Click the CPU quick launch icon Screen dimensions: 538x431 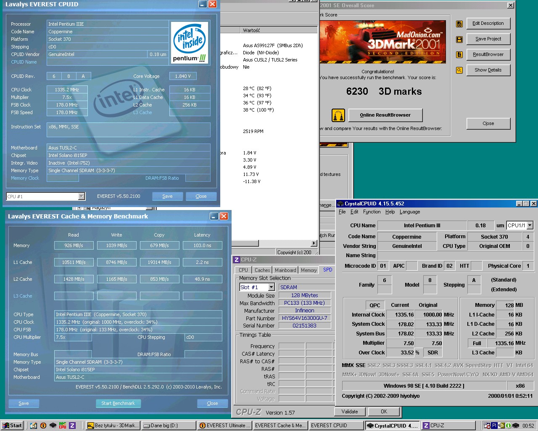(x=63, y=426)
